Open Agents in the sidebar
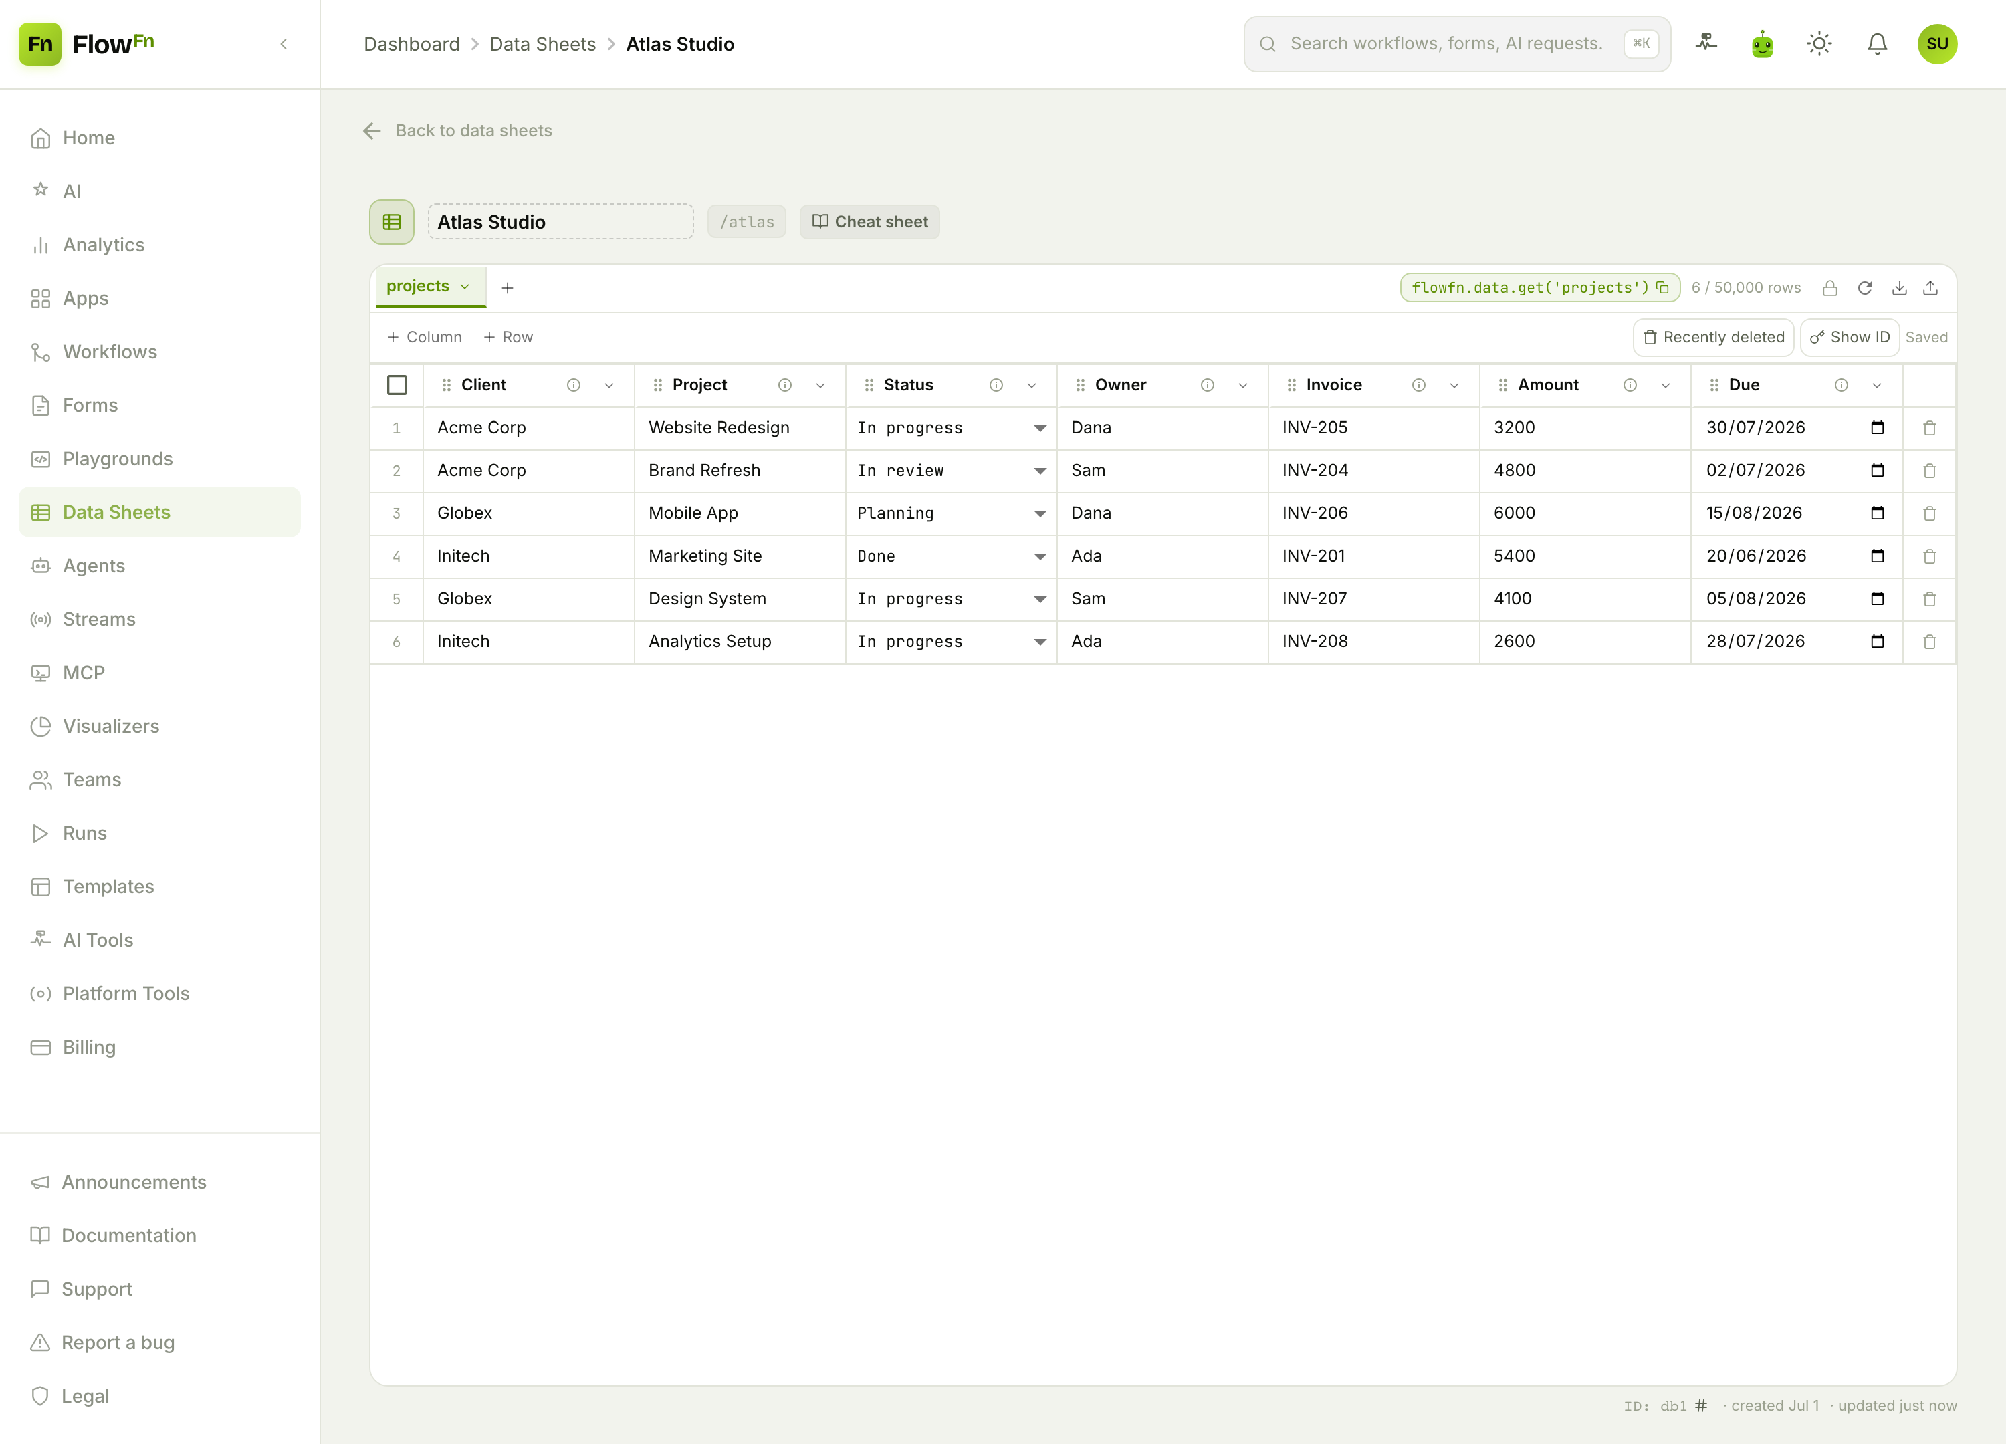This screenshot has width=2006, height=1444. click(159, 566)
